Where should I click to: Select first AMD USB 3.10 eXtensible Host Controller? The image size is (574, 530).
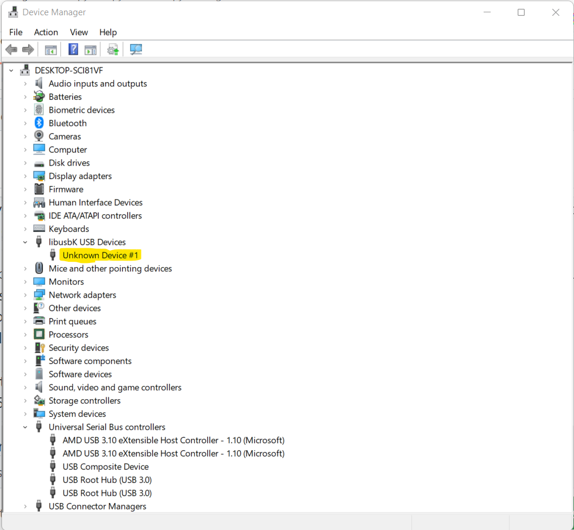click(x=174, y=440)
